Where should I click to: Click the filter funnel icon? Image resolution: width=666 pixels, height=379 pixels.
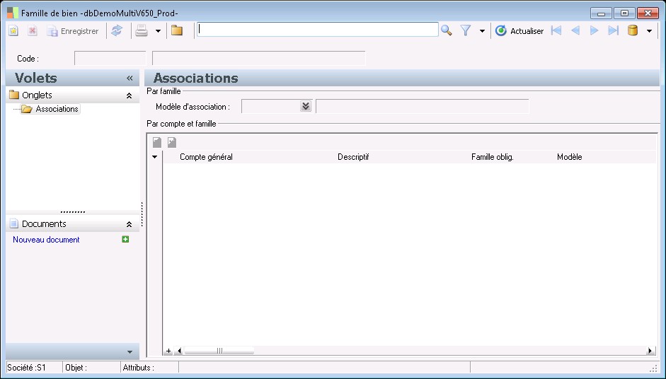(466, 30)
